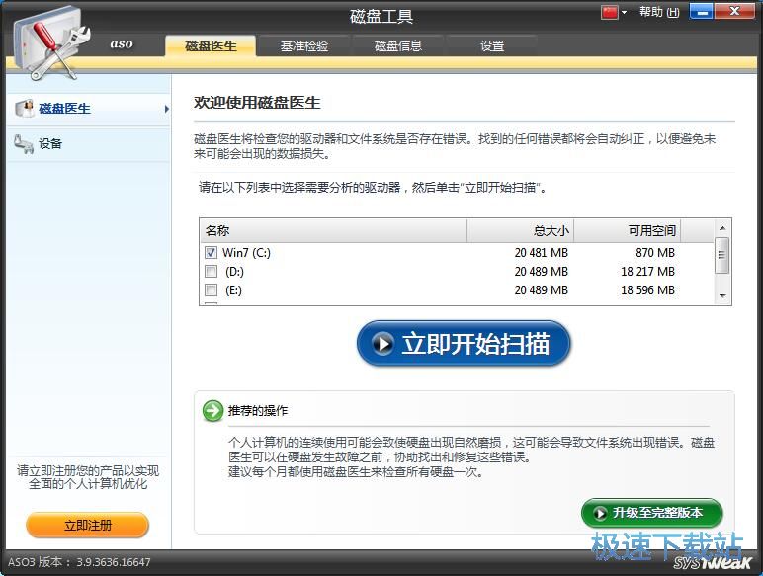Click the Chinese flag language icon
Image resolution: width=763 pixels, height=576 pixels.
609,12
